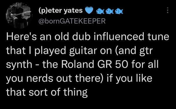The width and height of the screenshot is (176, 109).
Task: Click the word "synth" in the tweet
Action: click(x=19, y=64)
